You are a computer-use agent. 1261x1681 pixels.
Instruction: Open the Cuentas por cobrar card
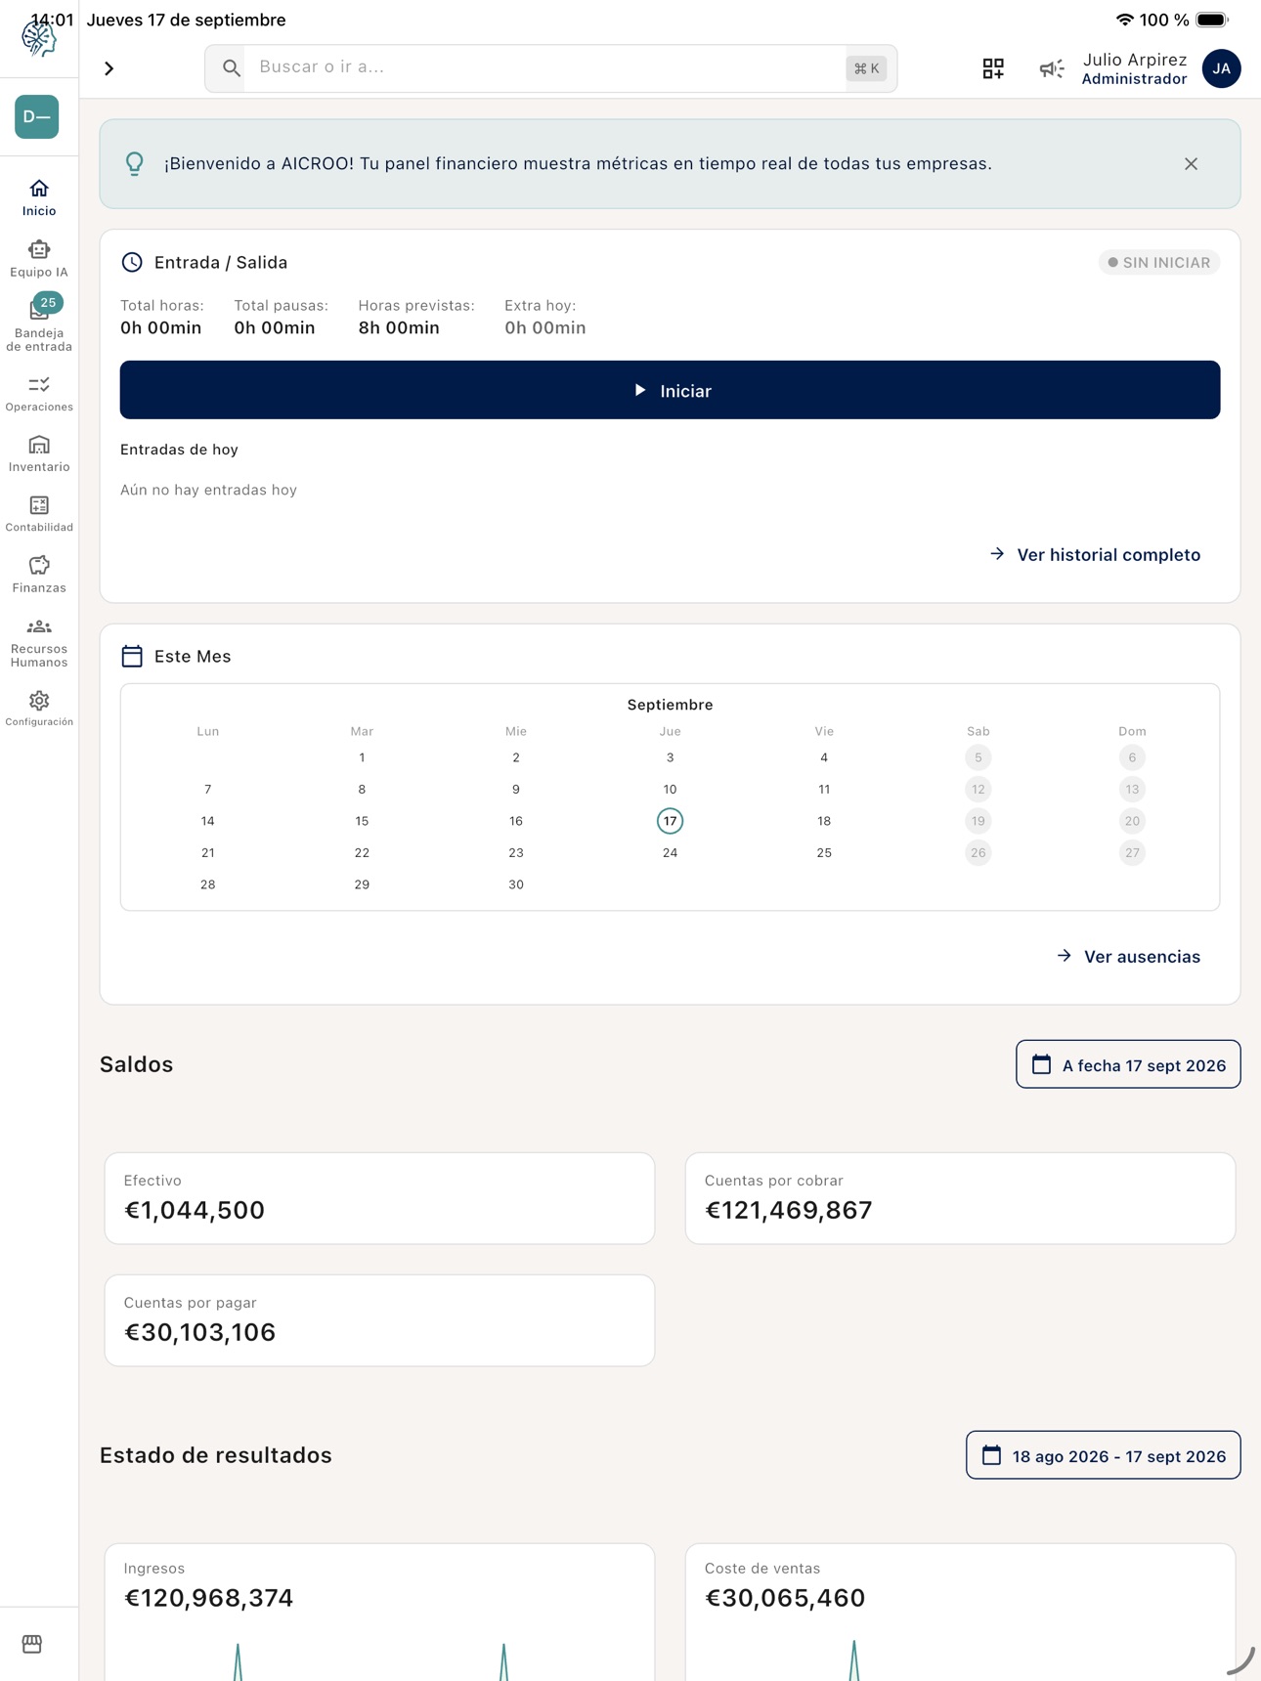(960, 1198)
